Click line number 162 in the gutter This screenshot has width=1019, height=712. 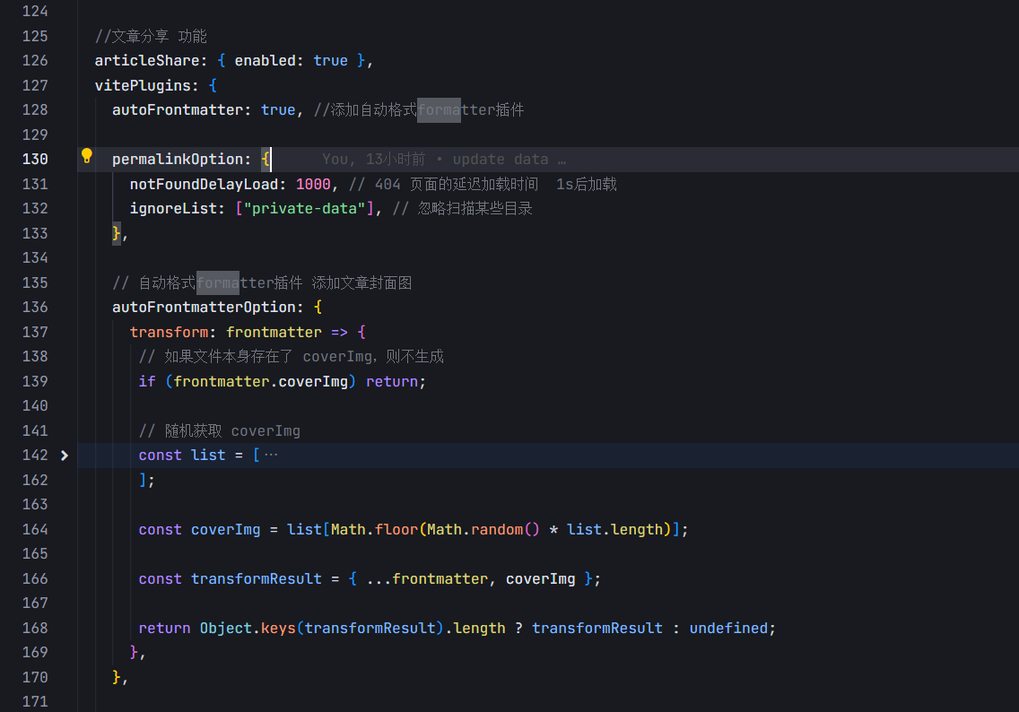pos(35,480)
